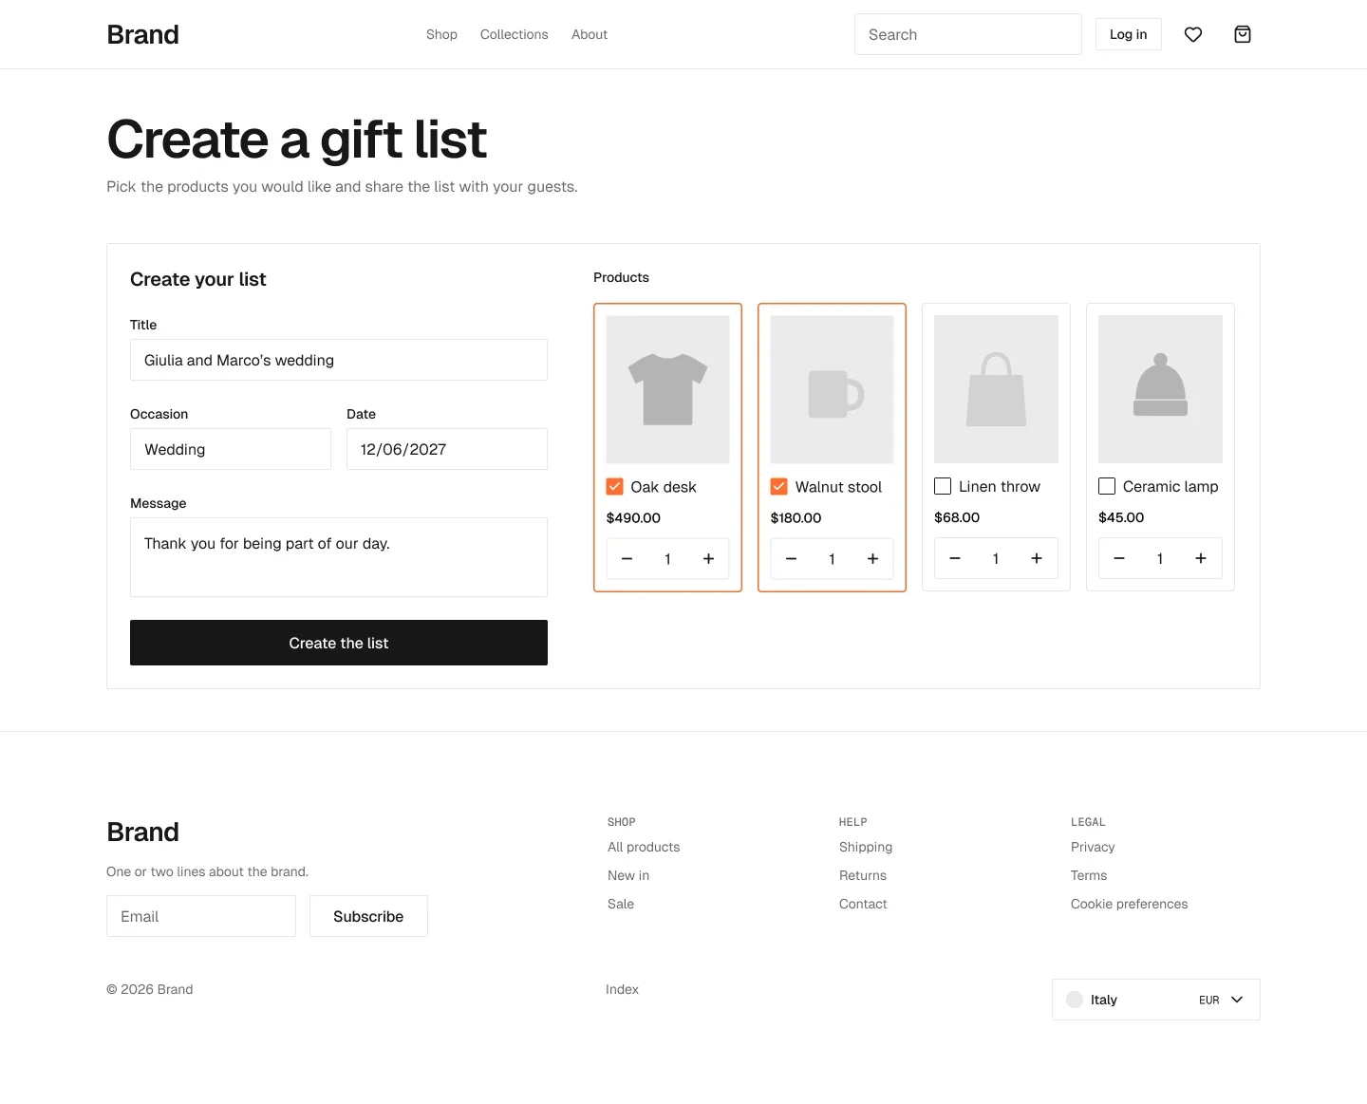This screenshot has height=1104, width=1367.
Task: Open the Italy EUR country selector
Action: click(x=1156, y=1000)
